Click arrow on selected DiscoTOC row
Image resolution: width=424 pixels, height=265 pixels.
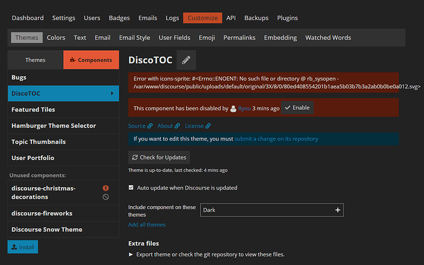click(x=112, y=93)
